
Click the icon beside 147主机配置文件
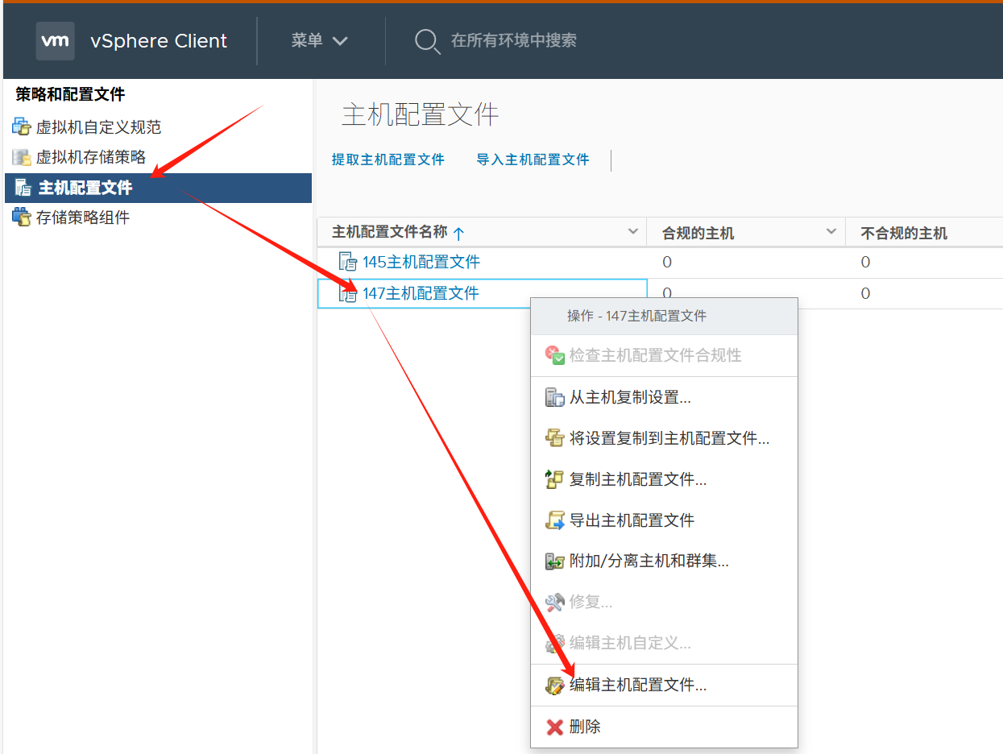coord(348,293)
